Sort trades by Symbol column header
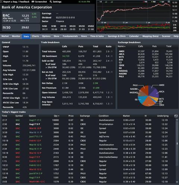Screen dimensions: 179x185 tap(19, 116)
